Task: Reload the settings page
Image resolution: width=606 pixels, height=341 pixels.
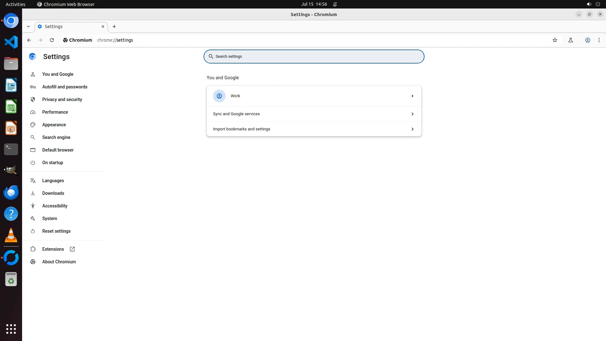Action: pyautogui.click(x=52, y=40)
